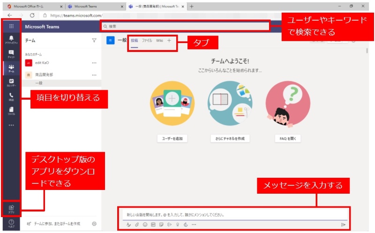Open the app launcher grid icon
This screenshot has height=233, width=375.
click(11, 26)
